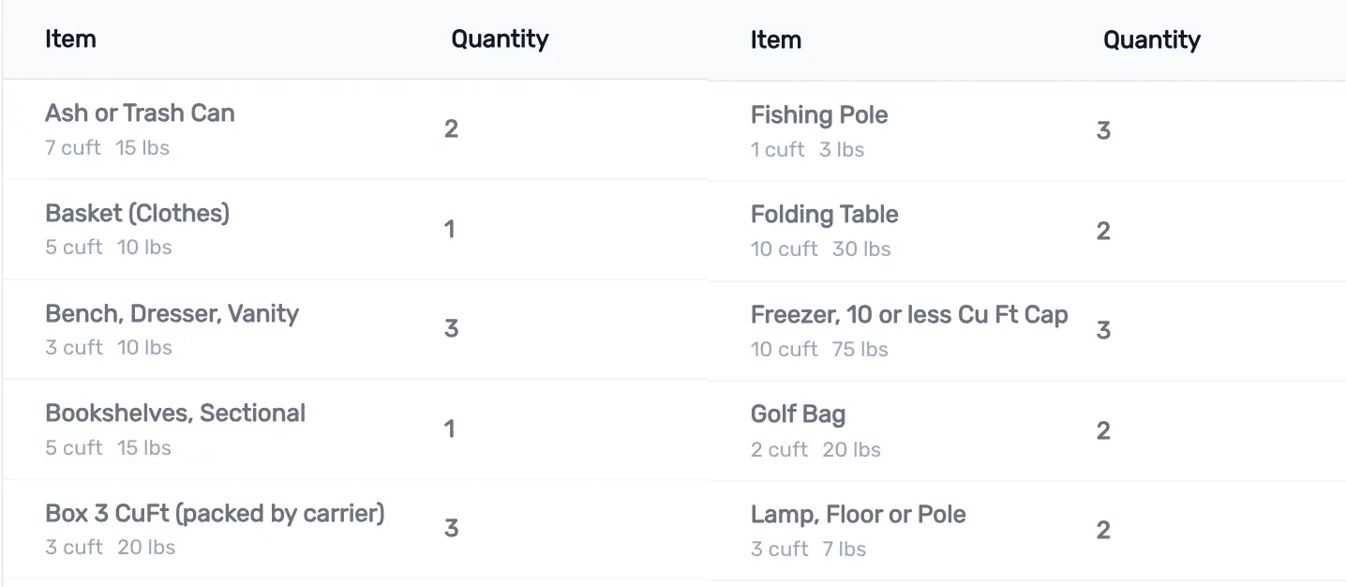Click the Golf Bag quantity number
Screen dimensions: 1346x587
click(1103, 430)
